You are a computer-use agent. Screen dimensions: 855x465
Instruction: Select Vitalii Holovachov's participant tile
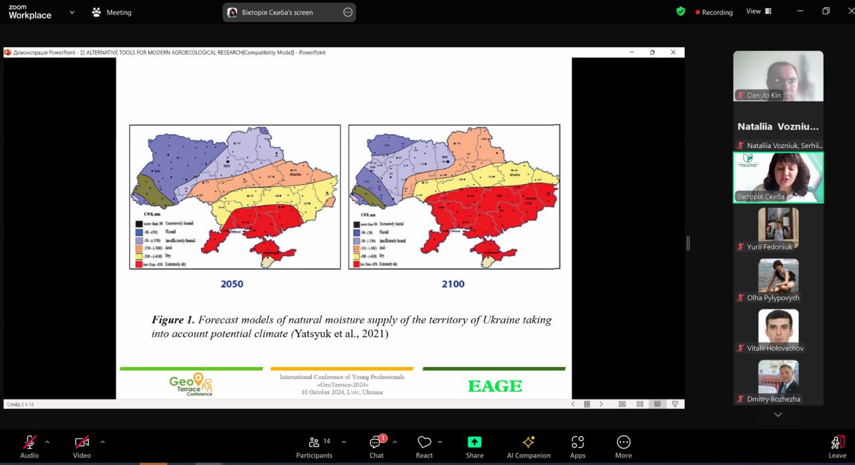[778, 330]
